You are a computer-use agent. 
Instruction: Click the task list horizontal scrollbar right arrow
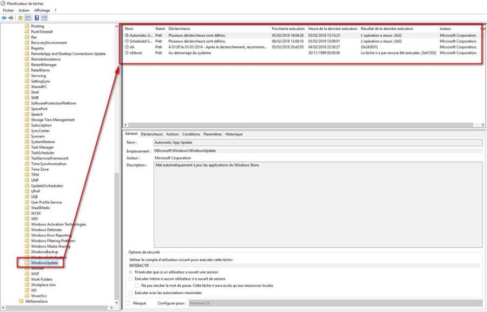click(x=483, y=125)
